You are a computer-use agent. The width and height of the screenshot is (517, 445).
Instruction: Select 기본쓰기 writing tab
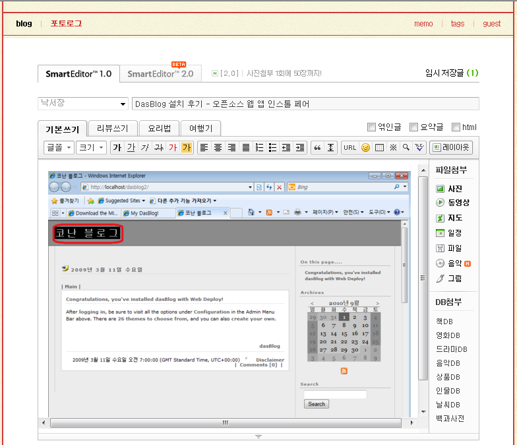tap(62, 129)
